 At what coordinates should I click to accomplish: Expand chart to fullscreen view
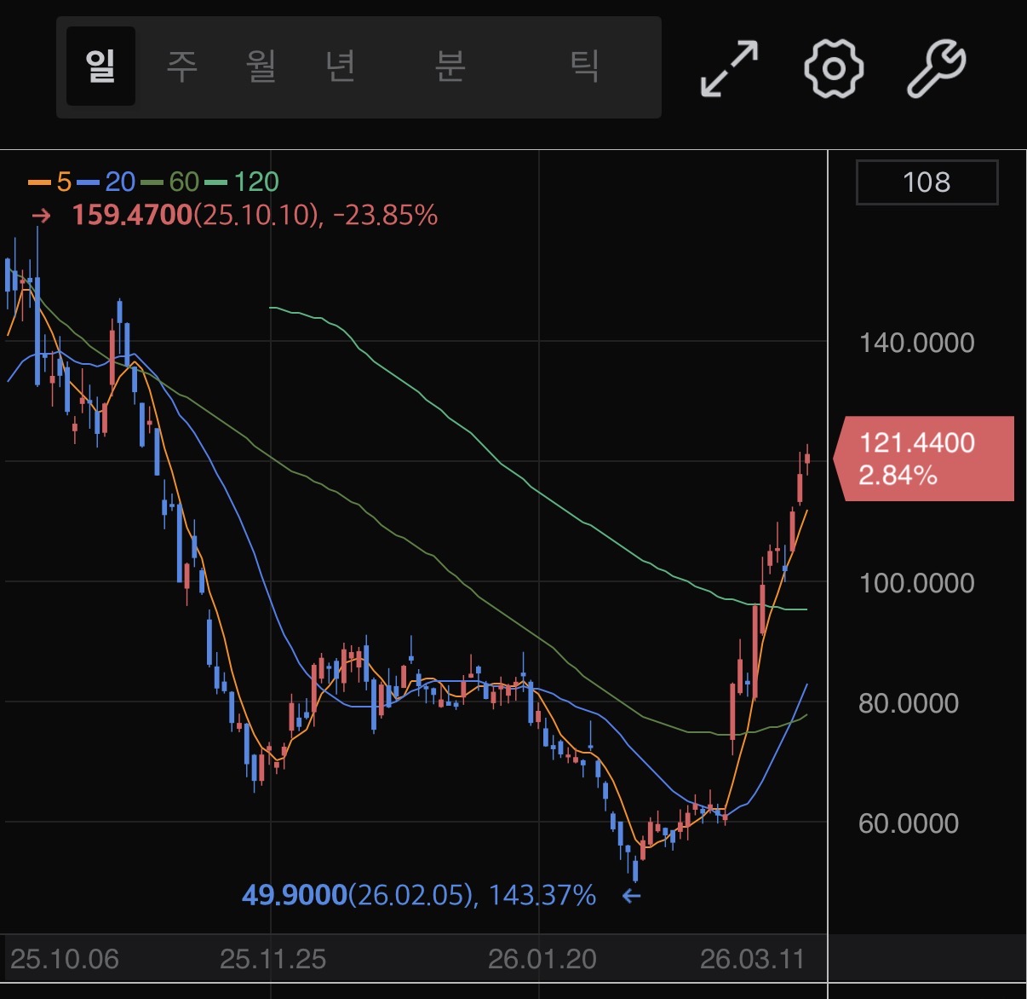coord(729,67)
